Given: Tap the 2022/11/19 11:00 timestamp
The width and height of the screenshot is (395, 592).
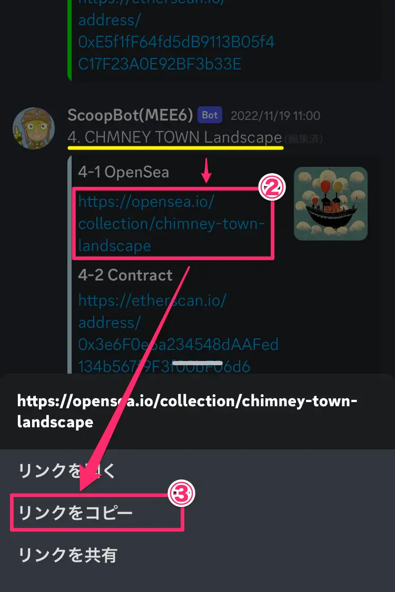Looking at the screenshot, I should pos(275,116).
